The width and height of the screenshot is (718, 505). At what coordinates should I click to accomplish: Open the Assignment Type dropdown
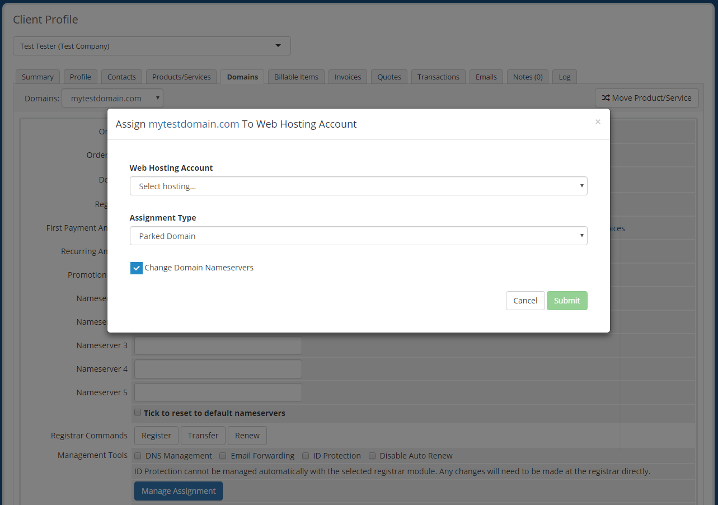coord(358,236)
